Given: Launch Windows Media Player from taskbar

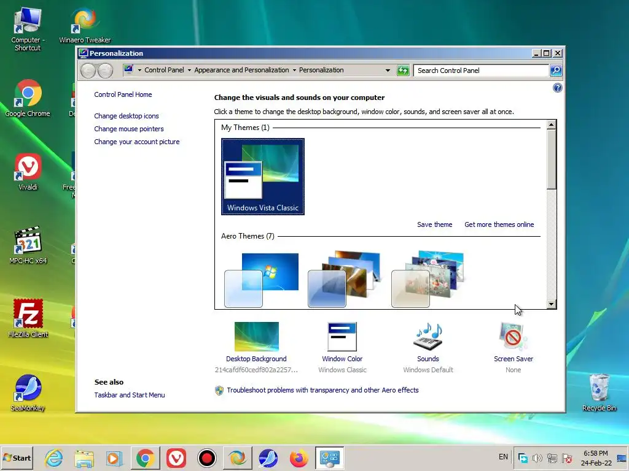Looking at the screenshot, I should pyautogui.click(x=115, y=458).
